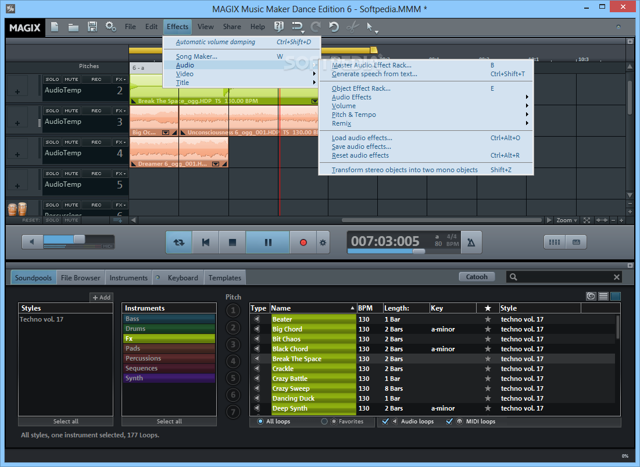Preview the Crackle loop speaker icon

click(x=257, y=368)
